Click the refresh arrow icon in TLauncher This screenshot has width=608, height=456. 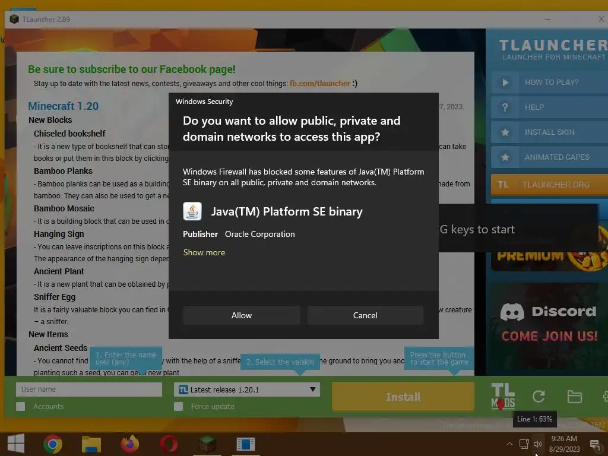[x=539, y=396]
